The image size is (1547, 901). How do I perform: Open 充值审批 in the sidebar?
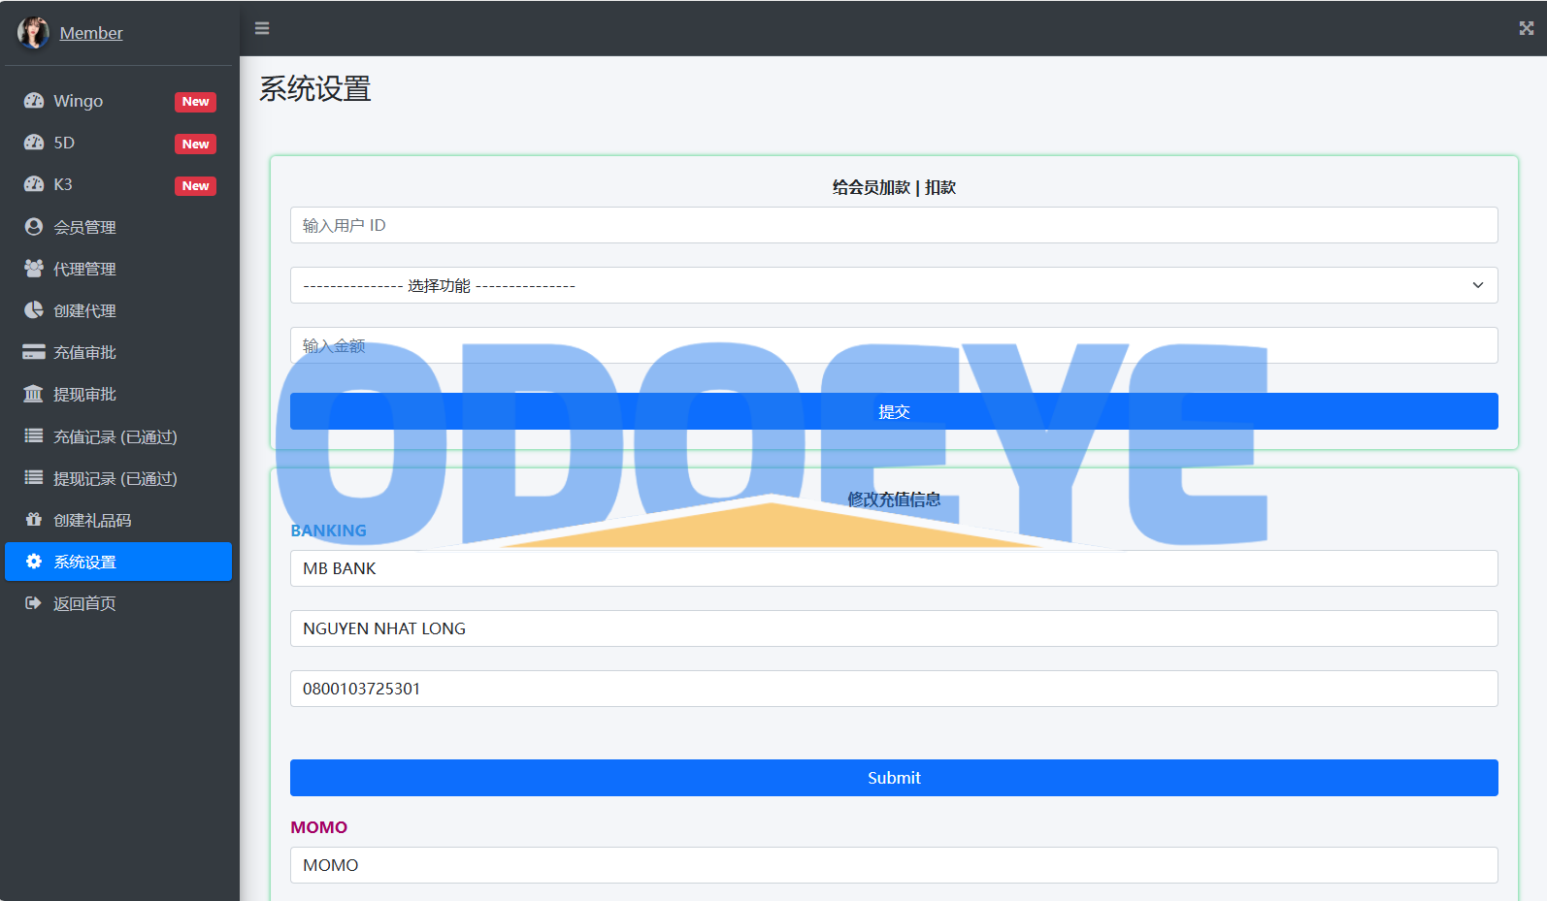click(x=84, y=353)
